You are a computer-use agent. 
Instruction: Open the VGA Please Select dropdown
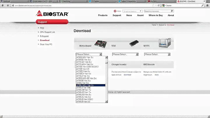point(125,54)
